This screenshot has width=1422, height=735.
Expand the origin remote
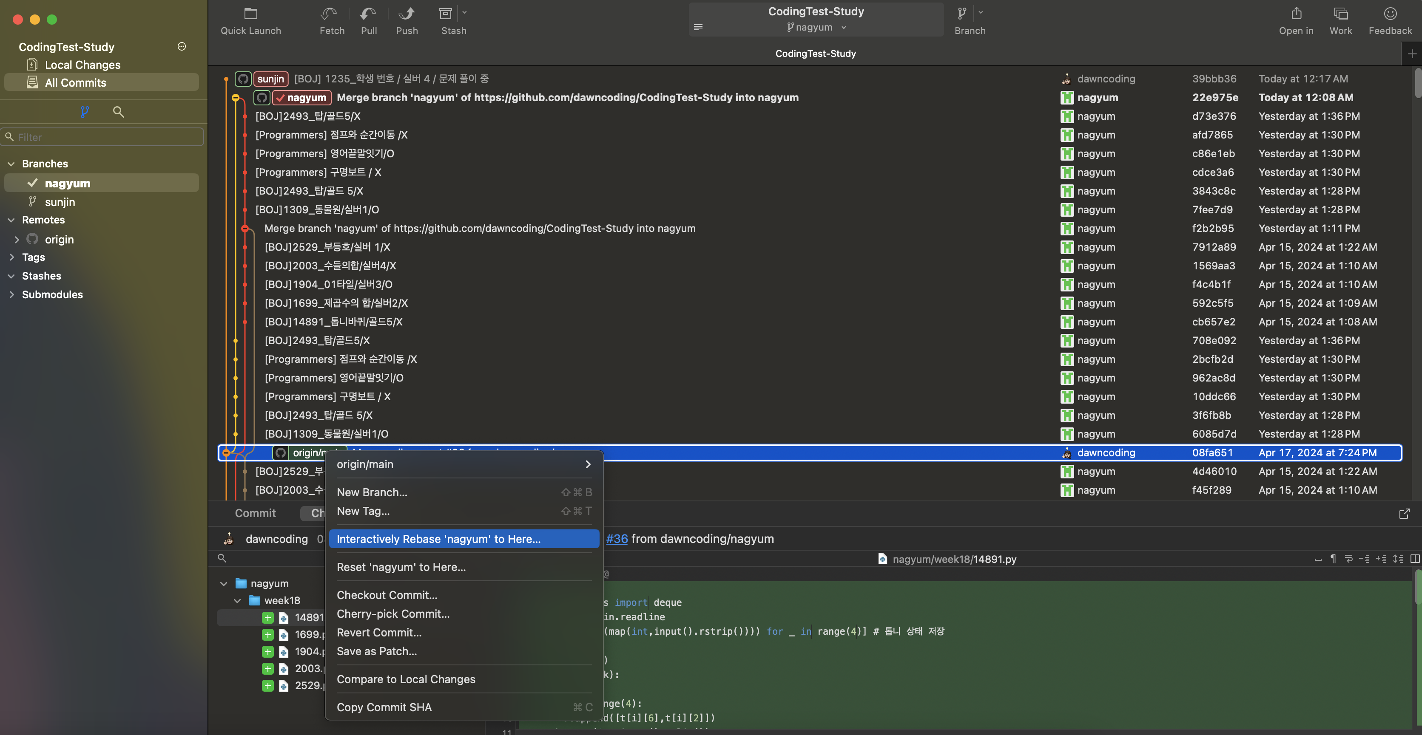17,239
